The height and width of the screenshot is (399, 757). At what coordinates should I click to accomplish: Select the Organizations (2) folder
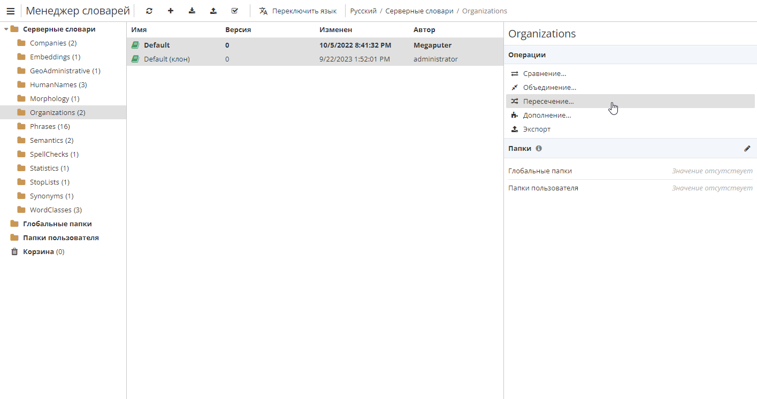click(63, 112)
